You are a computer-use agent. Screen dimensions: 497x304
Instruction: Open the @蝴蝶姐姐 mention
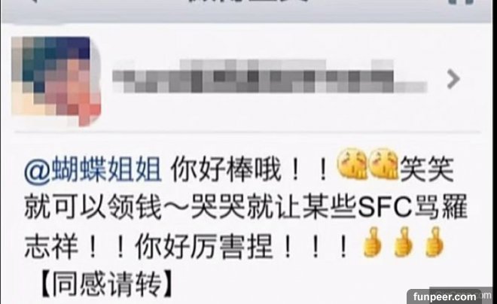pos(93,170)
